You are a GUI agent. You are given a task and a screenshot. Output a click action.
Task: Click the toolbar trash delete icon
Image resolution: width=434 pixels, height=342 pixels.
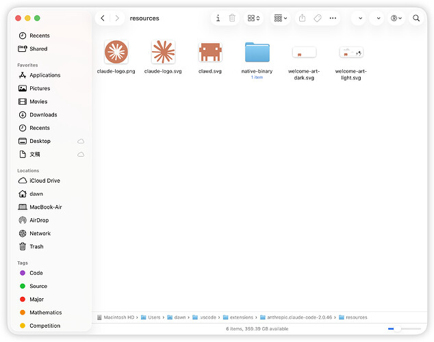232,18
